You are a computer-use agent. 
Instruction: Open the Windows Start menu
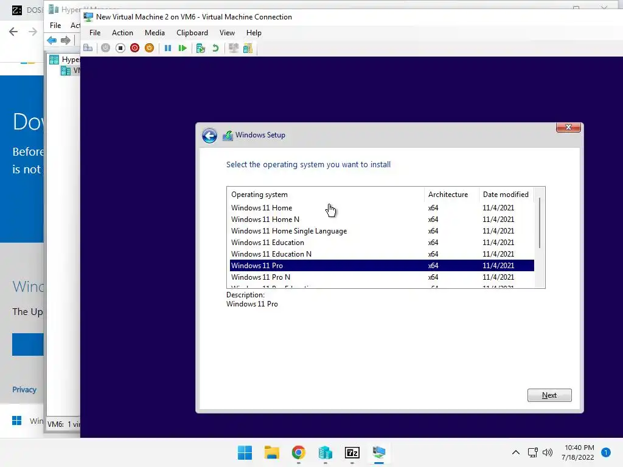(x=245, y=452)
